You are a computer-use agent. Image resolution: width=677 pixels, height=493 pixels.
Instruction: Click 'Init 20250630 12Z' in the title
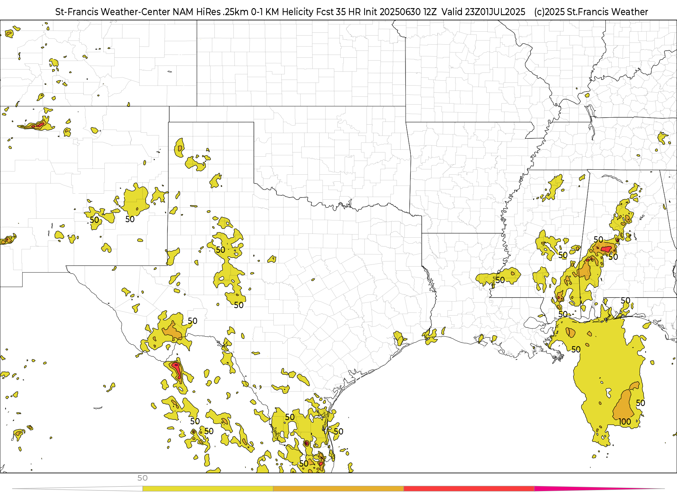(400, 12)
